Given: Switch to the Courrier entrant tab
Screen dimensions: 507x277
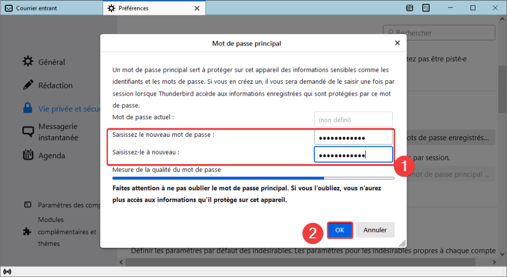Looking at the screenshot, I should coord(51,8).
